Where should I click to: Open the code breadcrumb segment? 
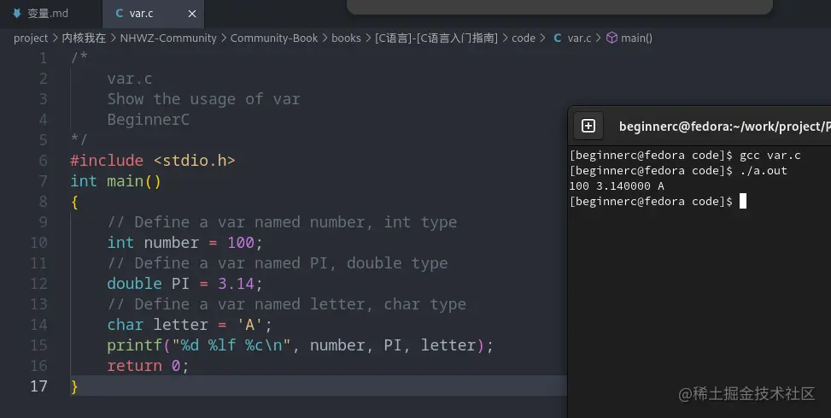[x=523, y=38]
